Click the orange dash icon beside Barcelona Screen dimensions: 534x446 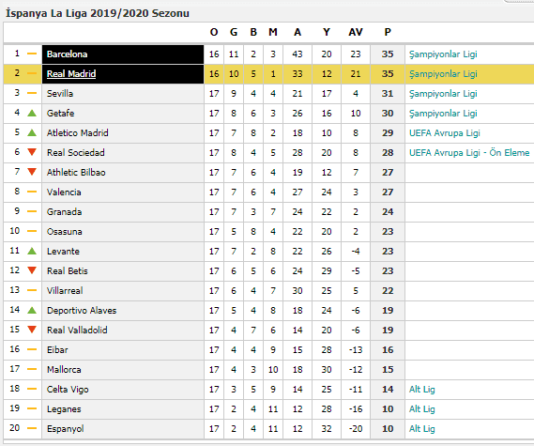coord(32,54)
